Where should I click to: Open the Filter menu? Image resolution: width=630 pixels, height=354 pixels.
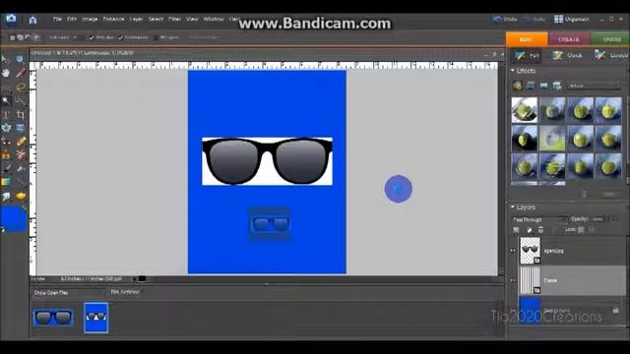[x=174, y=19]
